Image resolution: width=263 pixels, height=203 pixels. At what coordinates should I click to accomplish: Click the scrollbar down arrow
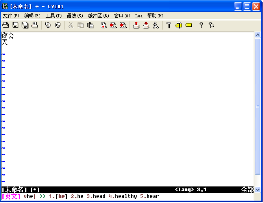coord(258,190)
